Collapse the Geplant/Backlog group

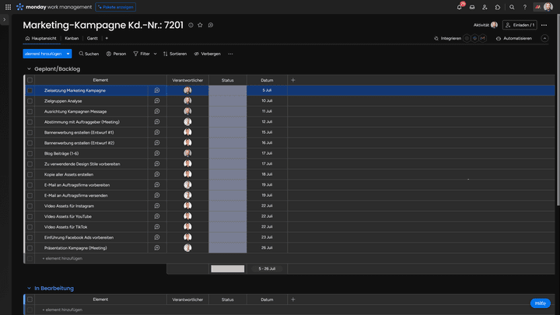[29, 68]
